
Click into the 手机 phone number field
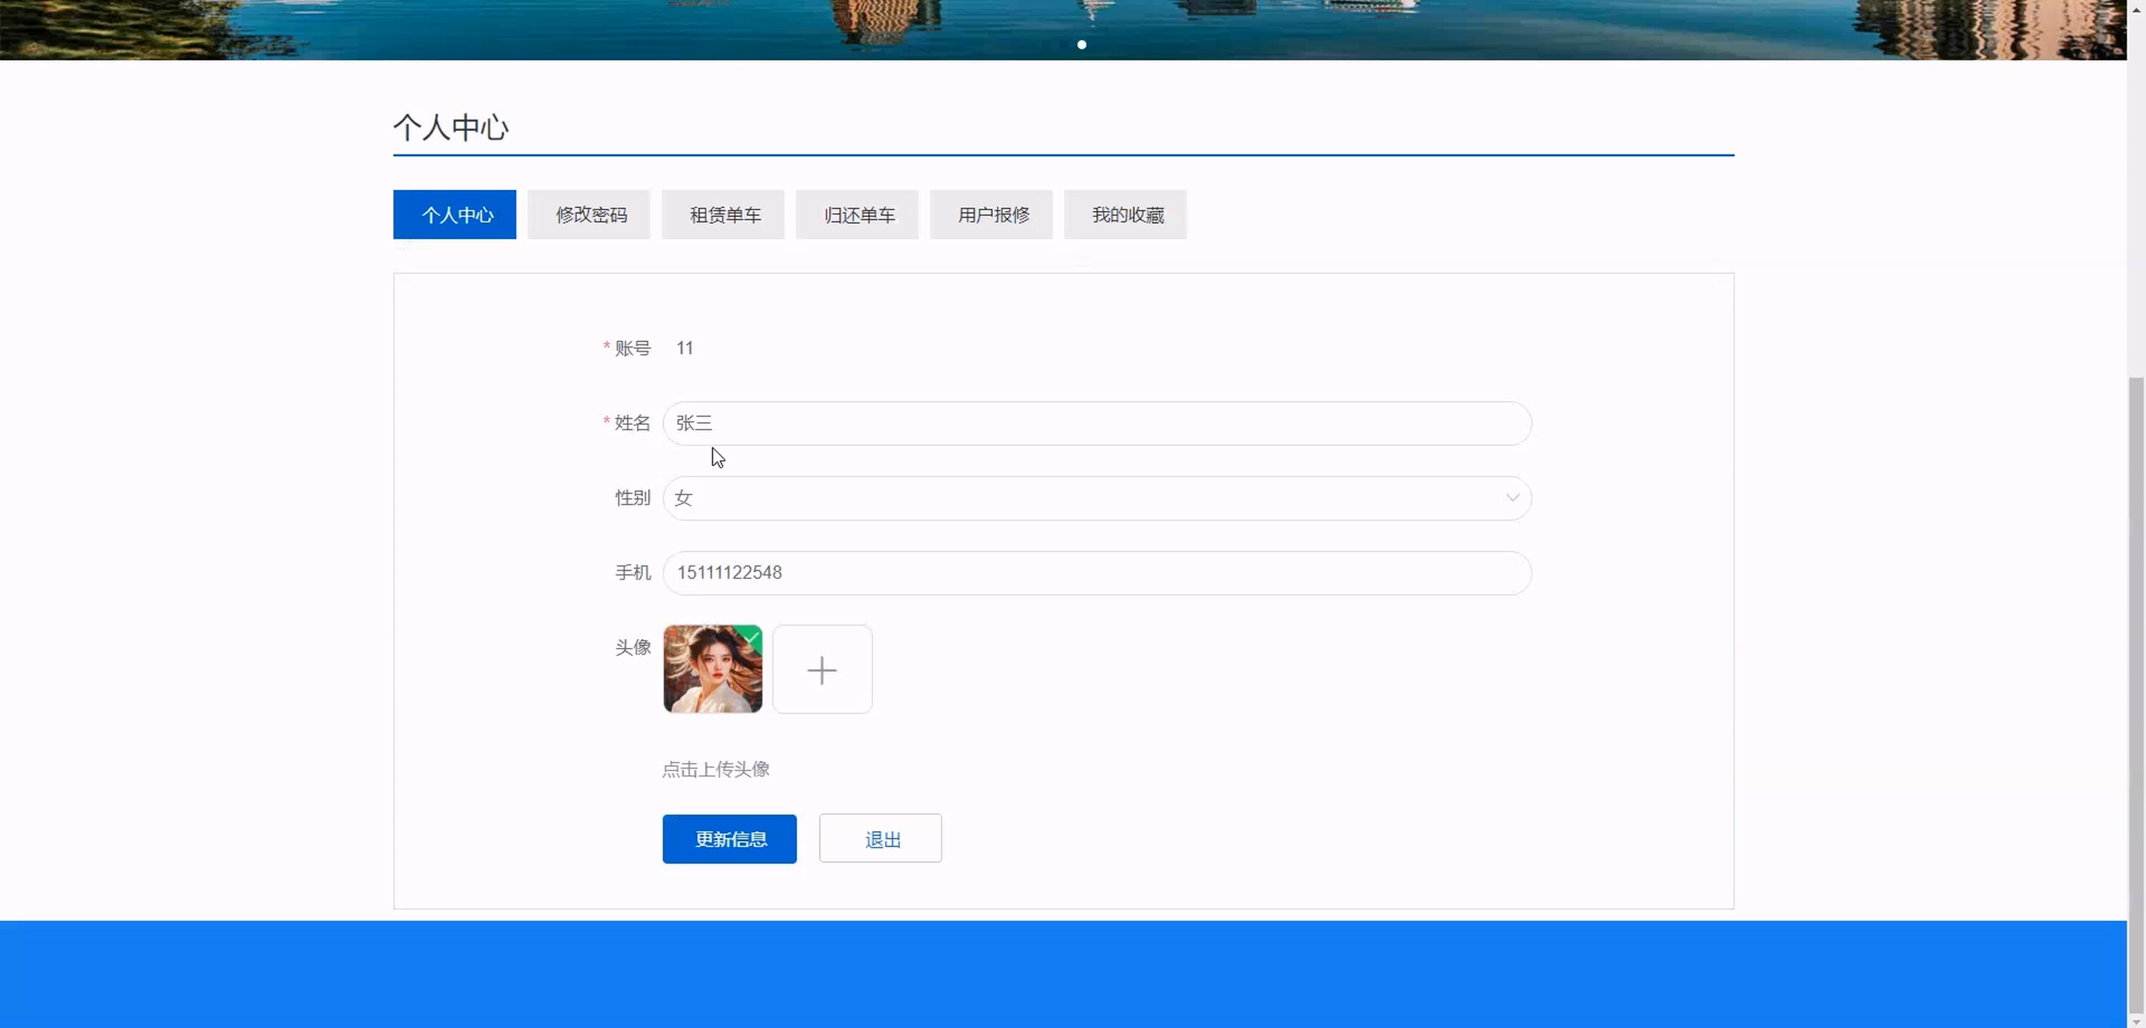coord(1095,573)
